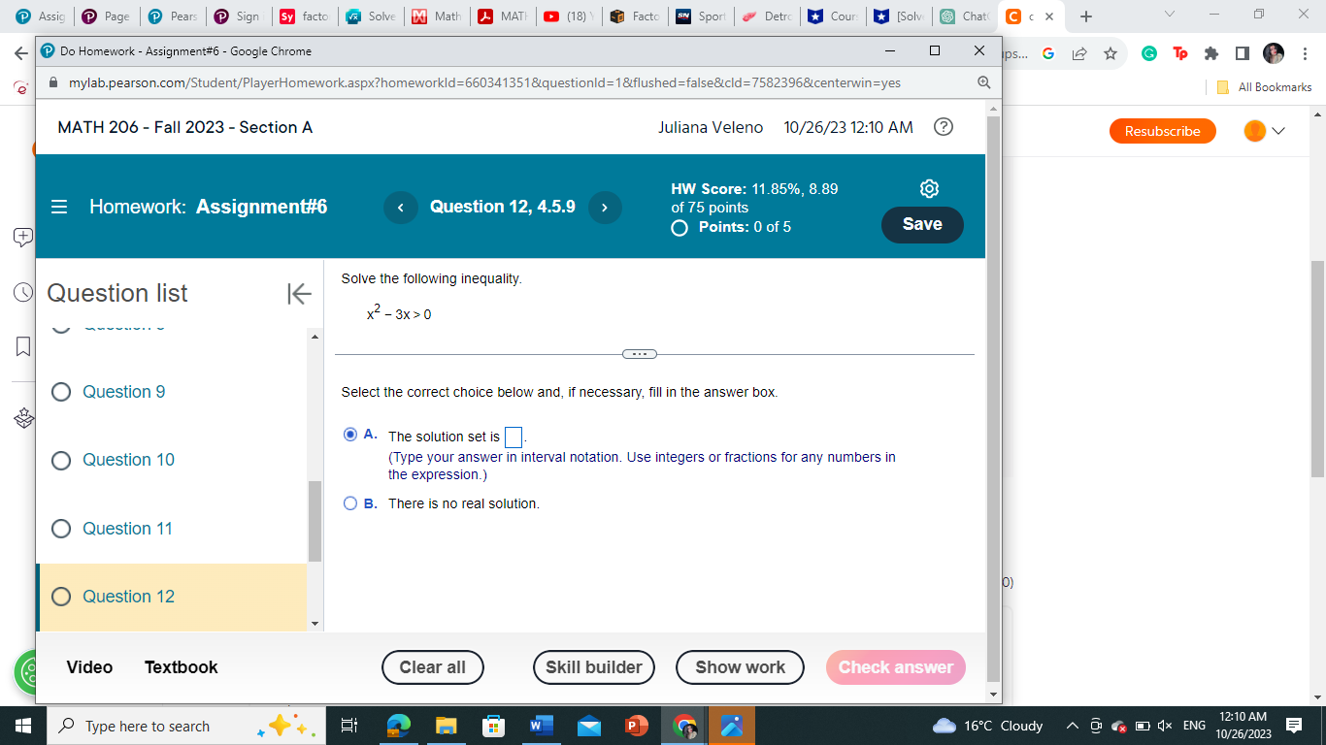Open PowerPoint from the taskbar
The width and height of the screenshot is (1326, 745).
(x=636, y=726)
